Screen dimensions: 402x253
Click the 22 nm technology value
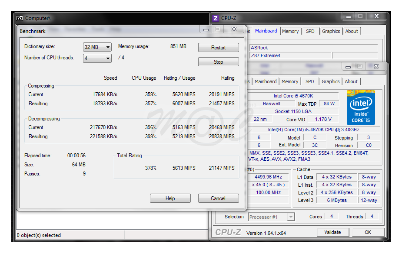260,119
